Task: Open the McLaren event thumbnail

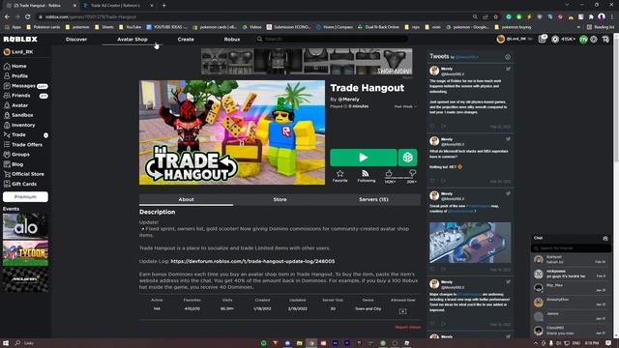Action: click(x=25, y=279)
